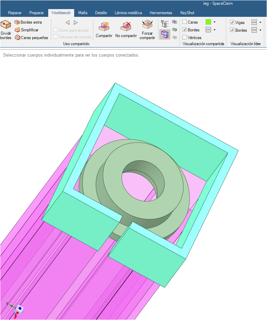Image resolution: width=267 pixels, height=320 pixels.
Task: Open the Malla tab
Action: pos(83,13)
